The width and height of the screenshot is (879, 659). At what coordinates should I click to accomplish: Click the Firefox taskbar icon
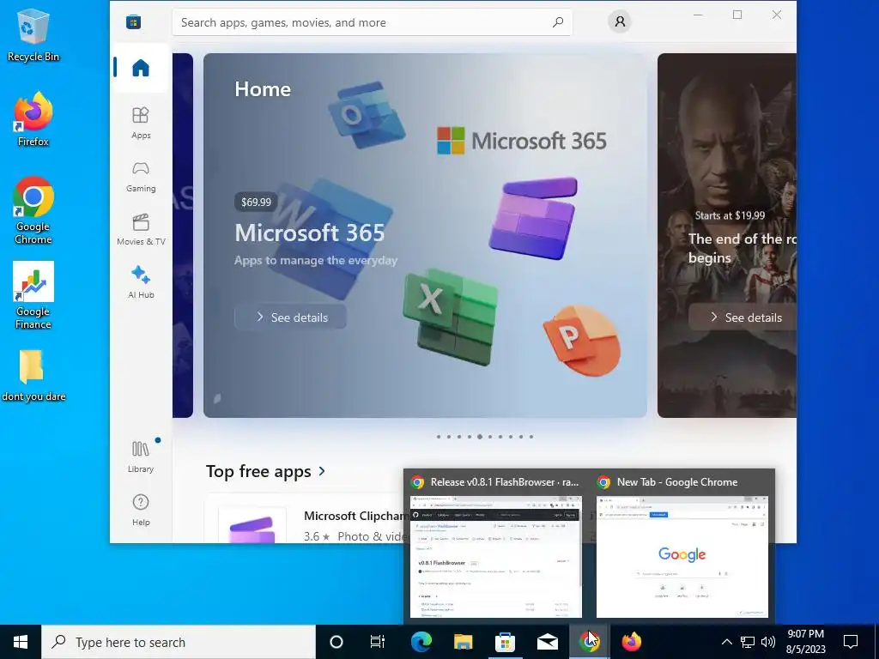pyautogui.click(x=631, y=642)
